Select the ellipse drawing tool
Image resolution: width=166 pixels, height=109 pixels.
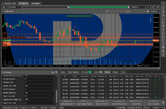[163, 40]
